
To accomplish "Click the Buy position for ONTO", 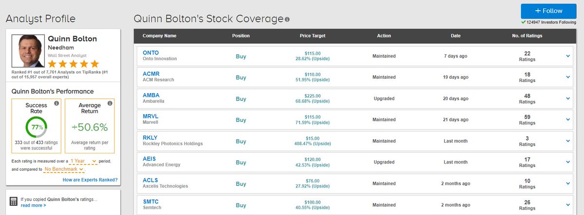I will 241,56.
